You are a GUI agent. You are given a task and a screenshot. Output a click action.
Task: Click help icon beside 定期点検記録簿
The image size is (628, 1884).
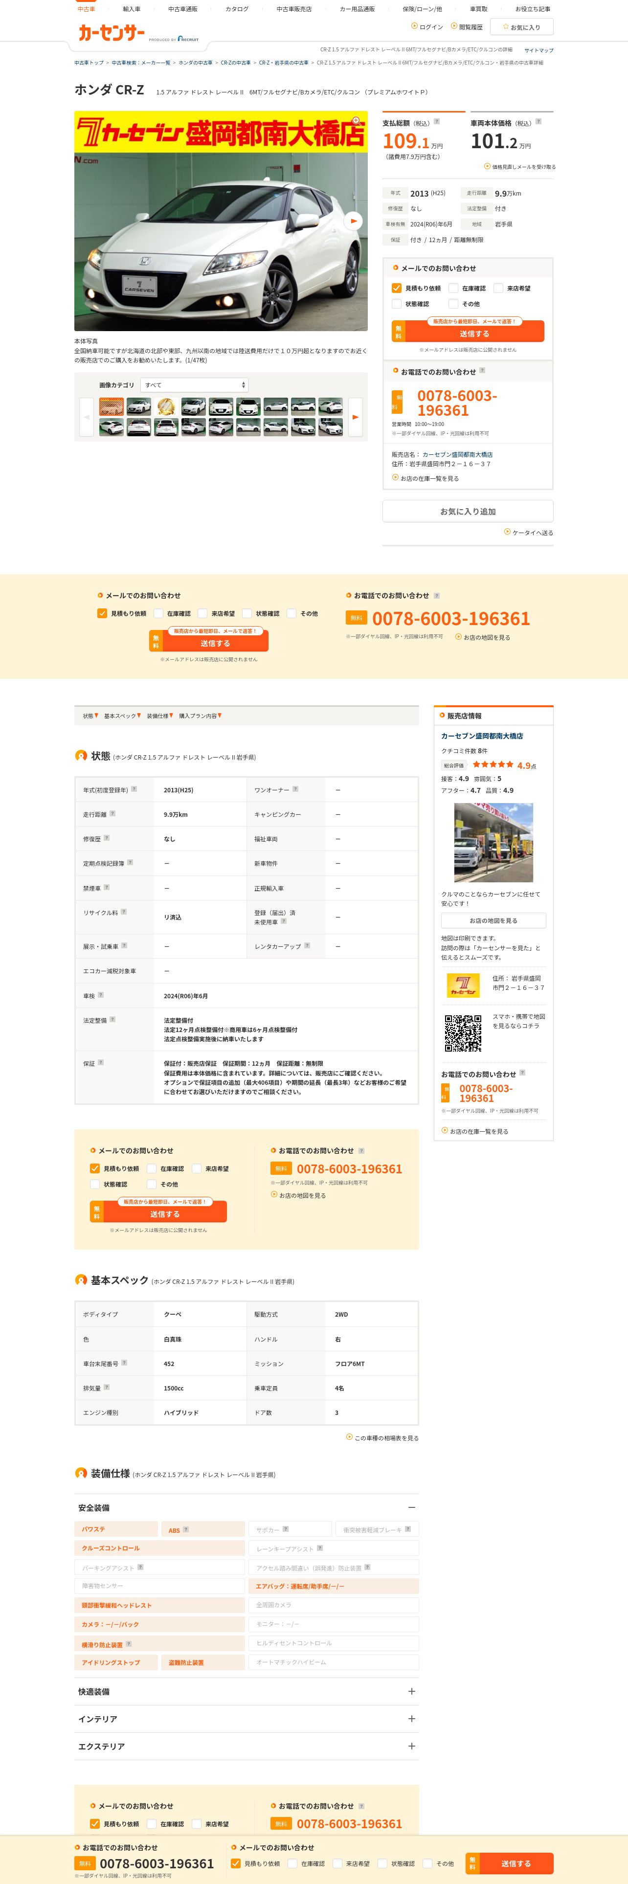130,862
